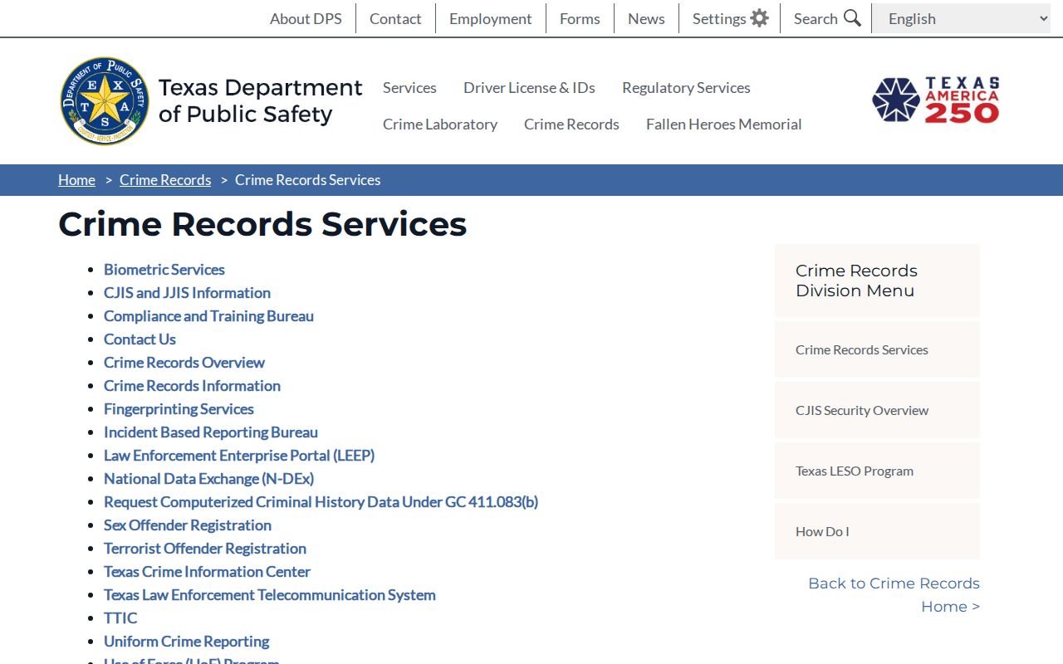Click the Texas America 250 logo
The width and height of the screenshot is (1063, 664).
coord(936,100)
